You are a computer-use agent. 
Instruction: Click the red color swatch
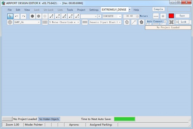pyautogui.click(x=171, y=16)
